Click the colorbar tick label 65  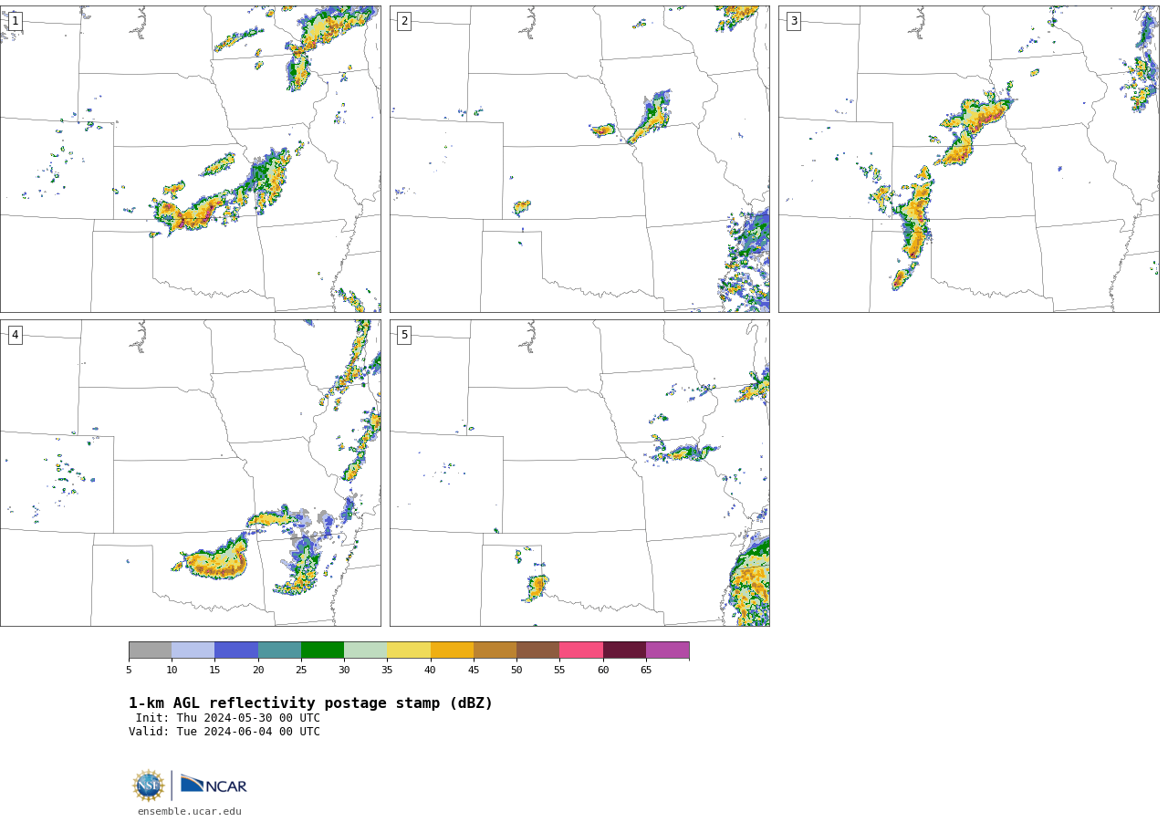[646, 670]
